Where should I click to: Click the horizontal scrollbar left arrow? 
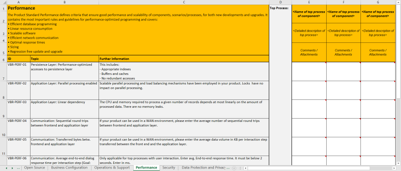(x=244, y=168)
